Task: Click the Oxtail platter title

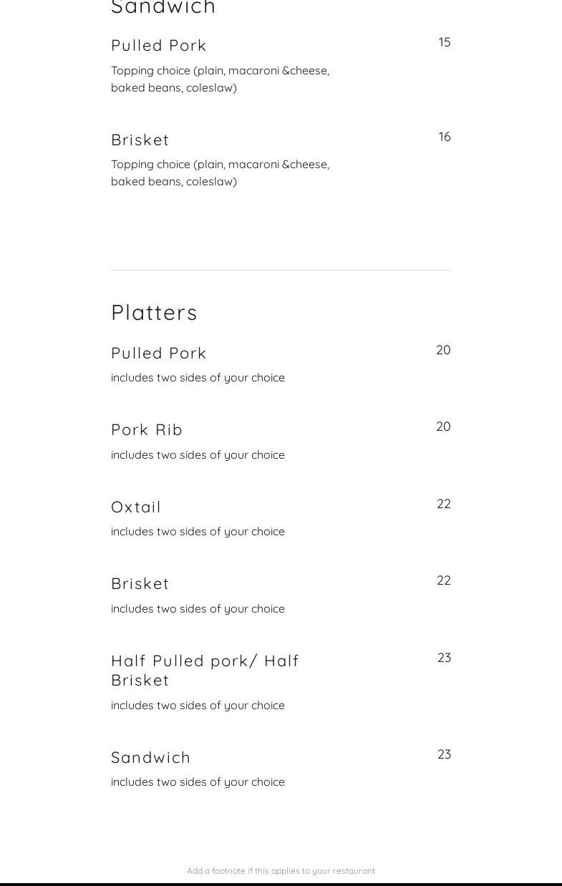Action: point(136,507)
